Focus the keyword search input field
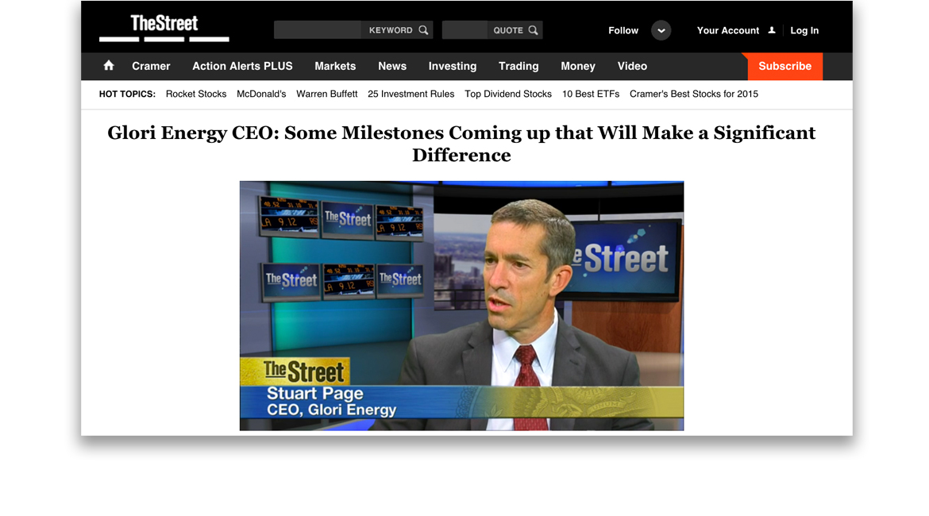This screenshot has width=929, height=516. pos(318,30)
